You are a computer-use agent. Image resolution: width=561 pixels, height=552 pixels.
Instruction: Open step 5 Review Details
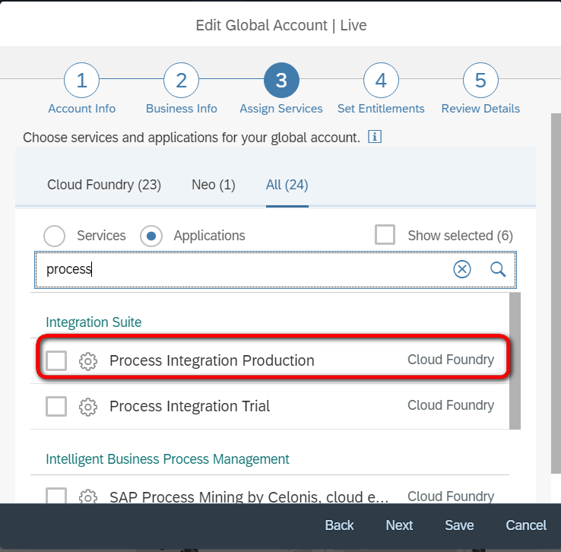[x=480, y=81]
